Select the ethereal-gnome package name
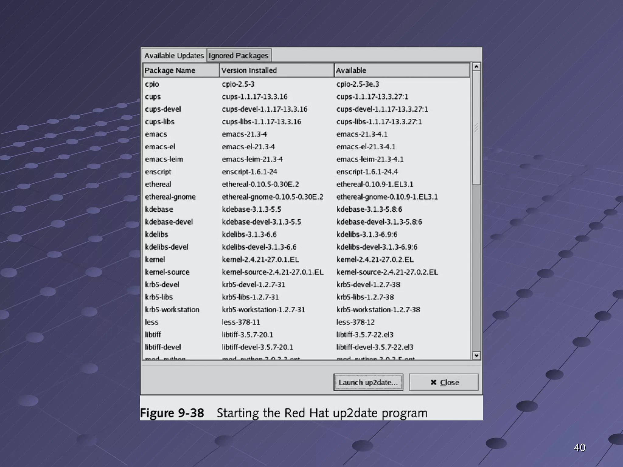Viewport: 623px width, 467px height. (170, 197)
